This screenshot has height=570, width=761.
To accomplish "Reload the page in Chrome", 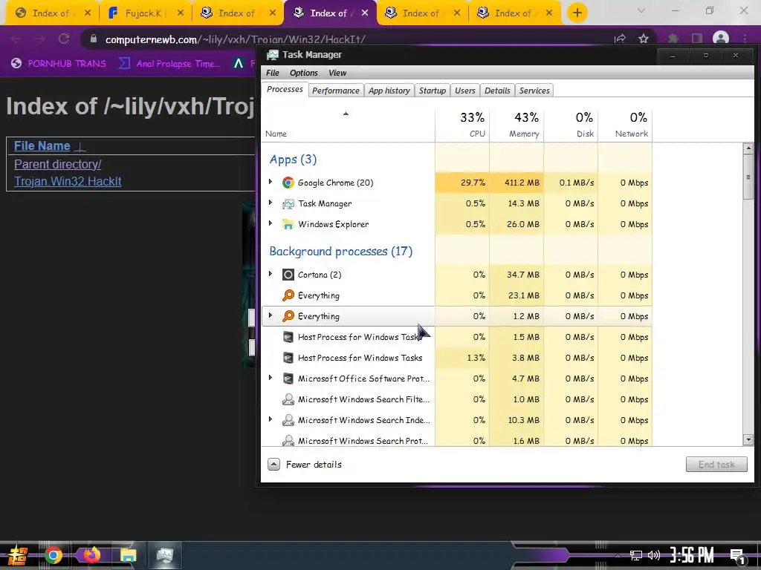I will click(x=64, y=39).
